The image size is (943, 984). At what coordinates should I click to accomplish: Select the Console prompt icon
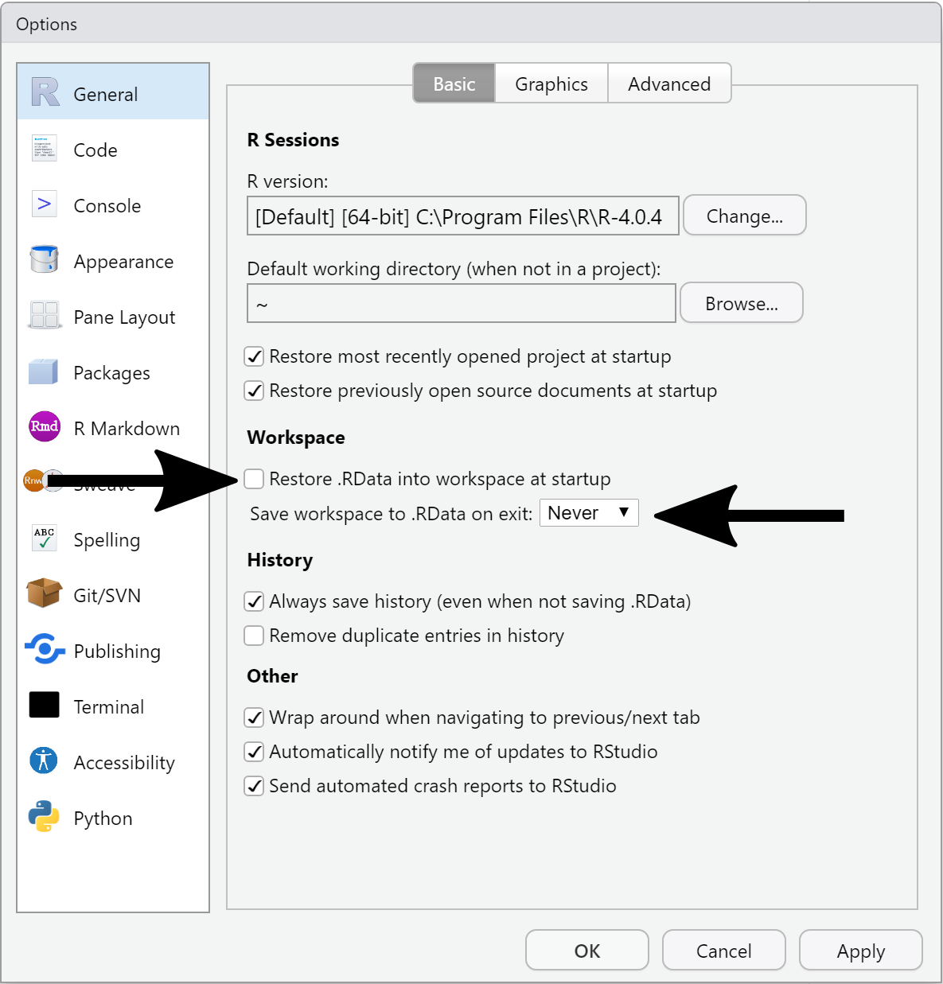45,204
